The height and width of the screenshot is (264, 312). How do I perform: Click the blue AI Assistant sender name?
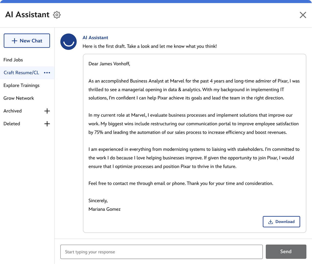[x=95, y=38]
